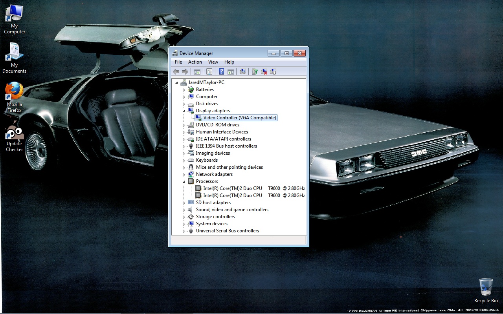Collapse the Processors node
Image resolution: width=503 pixels, height=314 pixels.
(184, 182)
